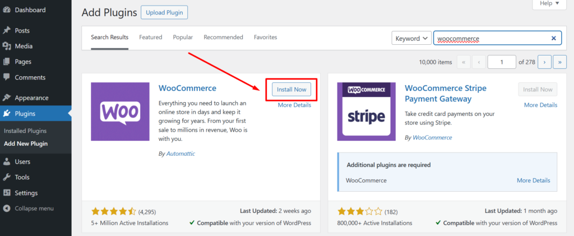Click the Media icon in sidebar
The width and height of the screenshot is (574, 236).
(7, 46)
